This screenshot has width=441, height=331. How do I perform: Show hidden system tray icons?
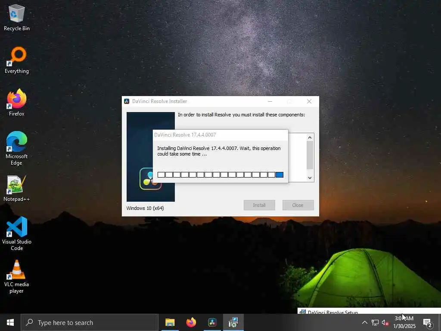(364, 322)
